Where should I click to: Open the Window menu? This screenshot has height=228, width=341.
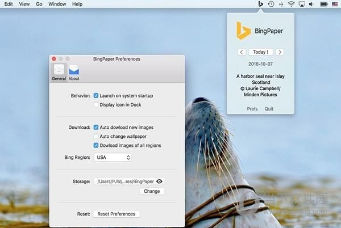(x=57, y=4)
